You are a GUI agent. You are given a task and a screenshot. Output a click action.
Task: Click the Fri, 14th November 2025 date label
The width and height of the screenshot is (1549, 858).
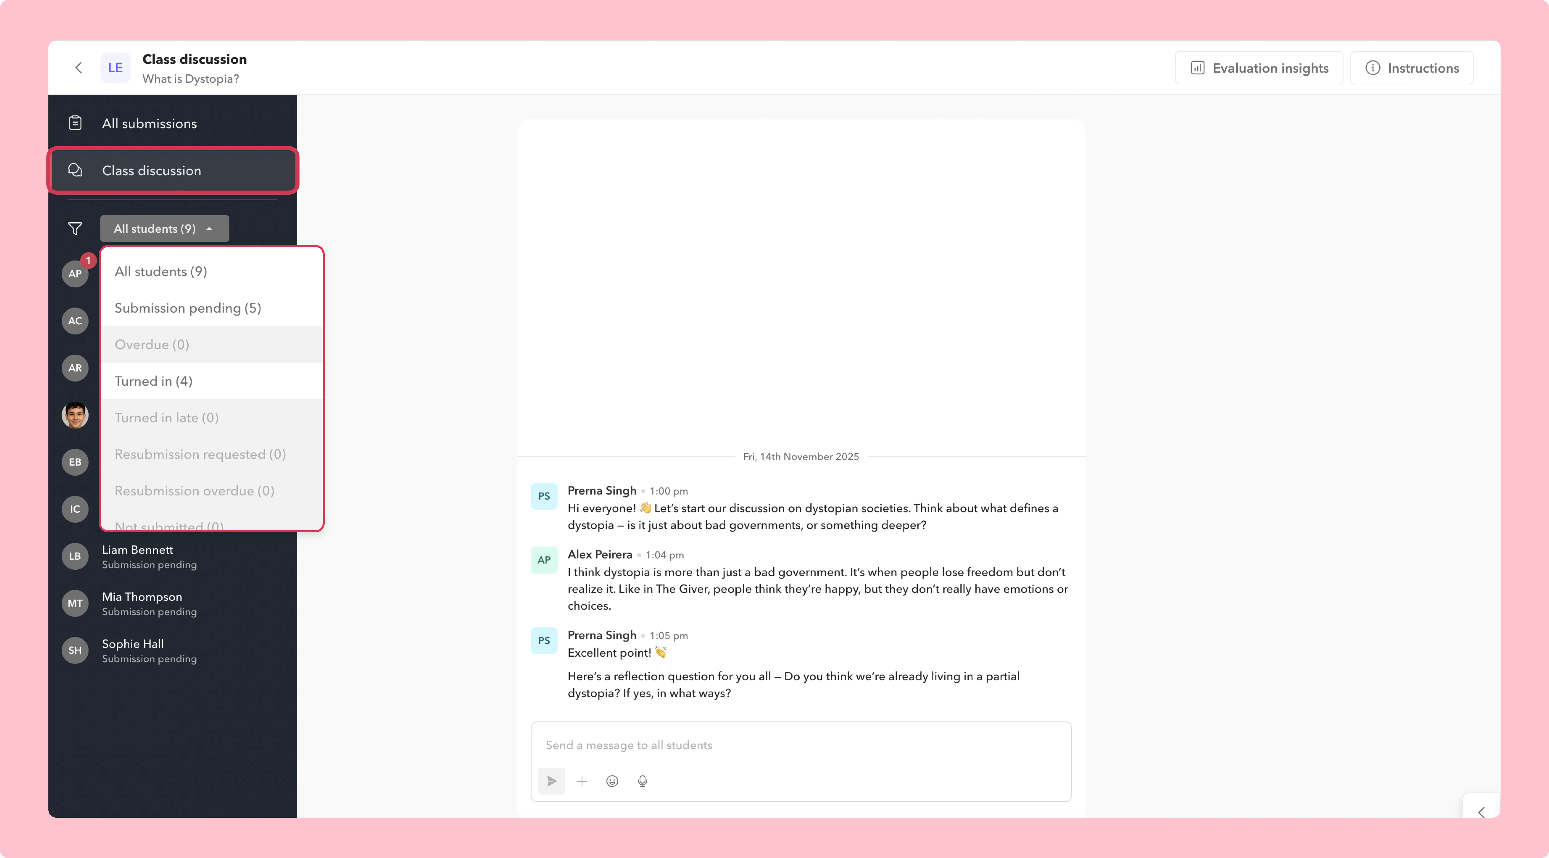(x=801, y=457)
